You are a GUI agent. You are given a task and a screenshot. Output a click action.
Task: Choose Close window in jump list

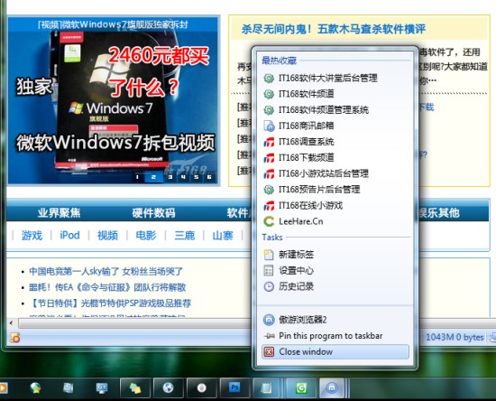click(x=335, y=352)
